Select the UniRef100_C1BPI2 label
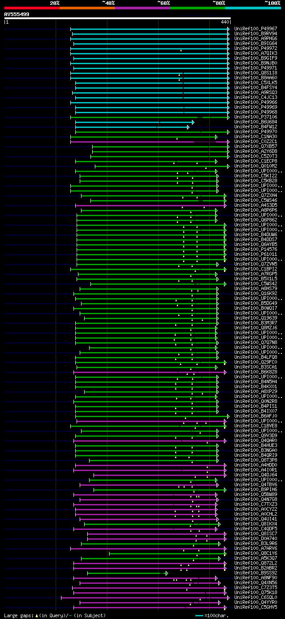Screen dimensions: 285x619 pos(256,269)
